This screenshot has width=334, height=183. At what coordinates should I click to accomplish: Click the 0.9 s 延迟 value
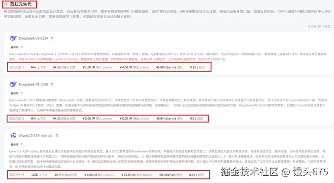pyautogui.click(x=197, y=118)
